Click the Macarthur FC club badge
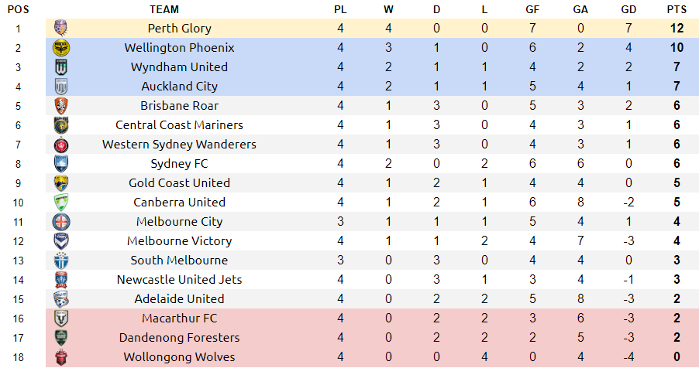The height and width of the screenshot is (368, 699). pos(60,319)
